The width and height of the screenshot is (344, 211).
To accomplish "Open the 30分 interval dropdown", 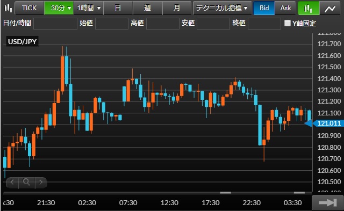I will point(59,8).
